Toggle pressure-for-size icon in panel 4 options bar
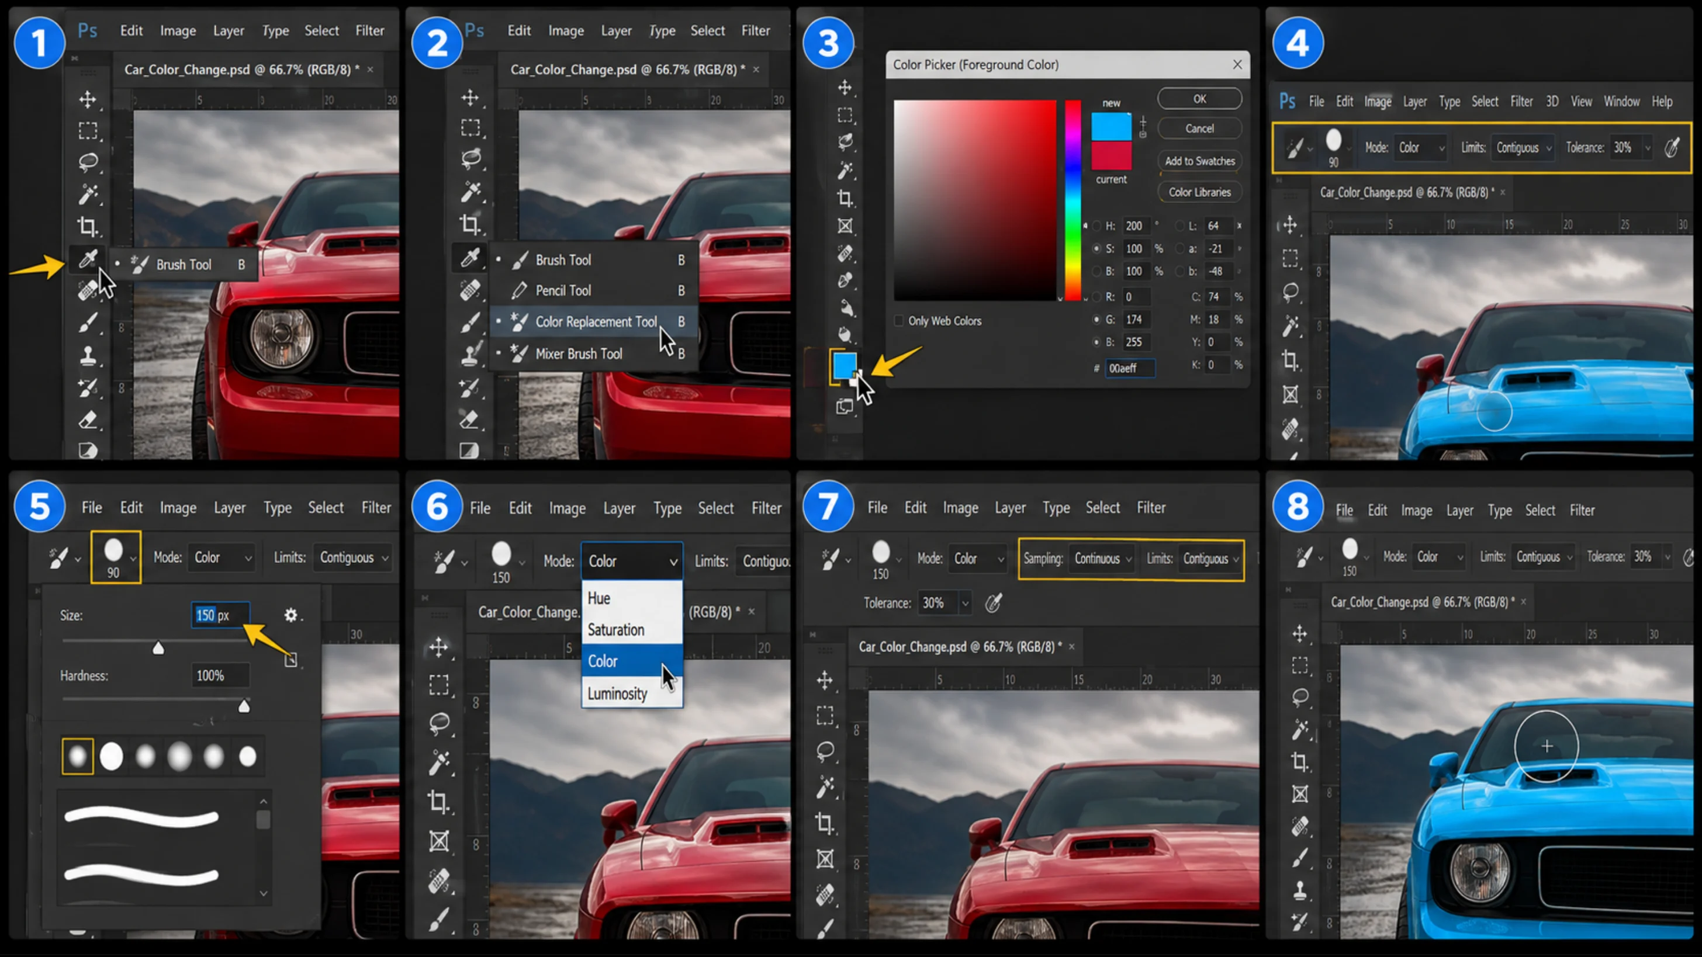 click(1672, 147)
